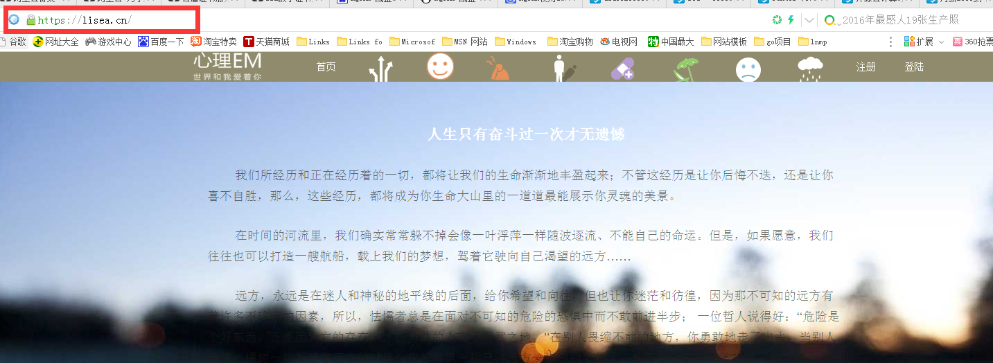Click the rain cloud icon
993x363 pixels.
coord(810,69)
